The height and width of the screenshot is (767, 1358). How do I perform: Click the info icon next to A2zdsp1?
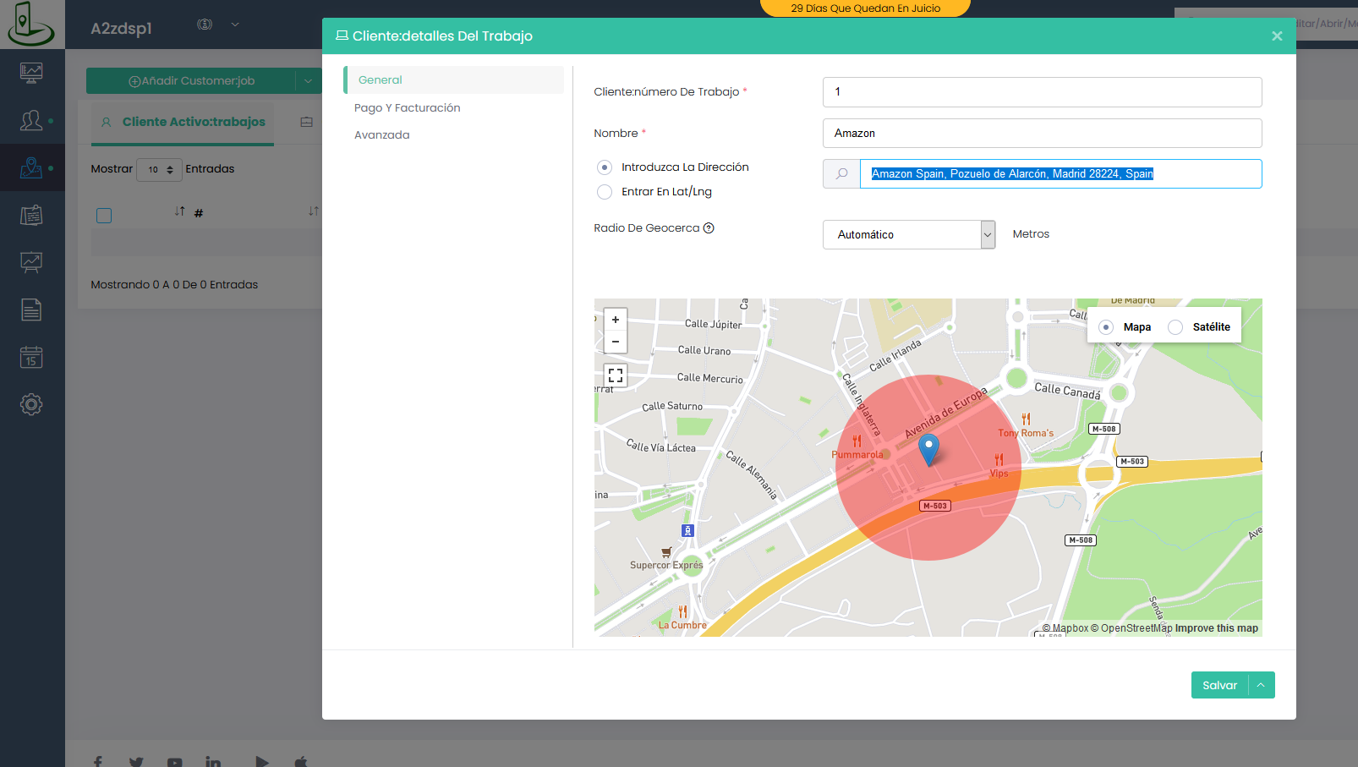(x=205, y=25)
